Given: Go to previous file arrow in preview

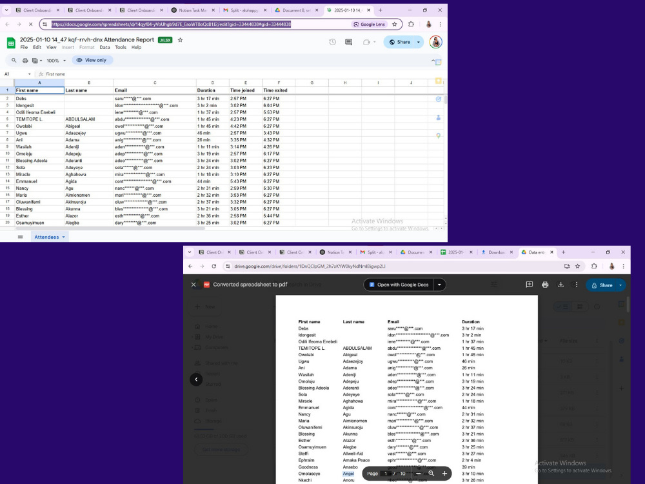Looking at the screenshot, I should (196, 379).
